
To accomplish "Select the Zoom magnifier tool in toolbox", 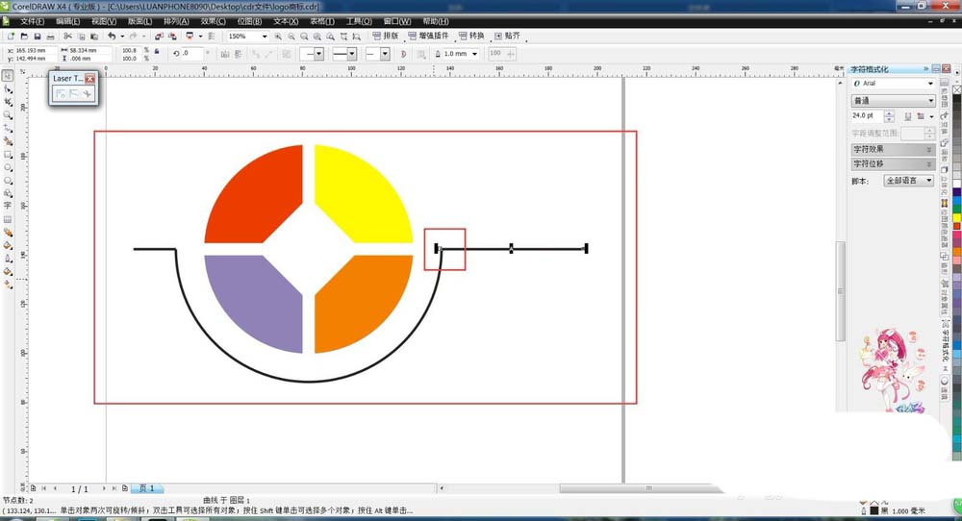I will [x=8, y=114].
